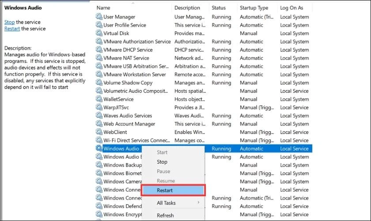Select the User Manager service name
This screenshot has width=371, height=221.
point(119,17)
